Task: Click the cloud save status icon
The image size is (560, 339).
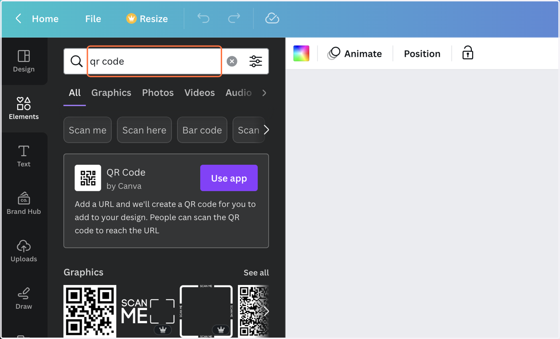Action: (272, 18)
